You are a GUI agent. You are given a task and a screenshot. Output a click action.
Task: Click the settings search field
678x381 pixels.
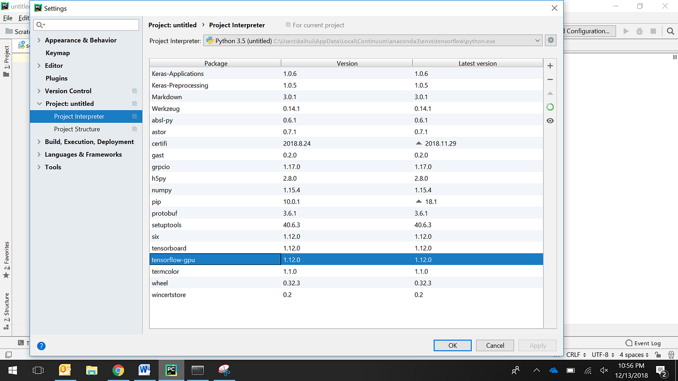tap(87, 25)
